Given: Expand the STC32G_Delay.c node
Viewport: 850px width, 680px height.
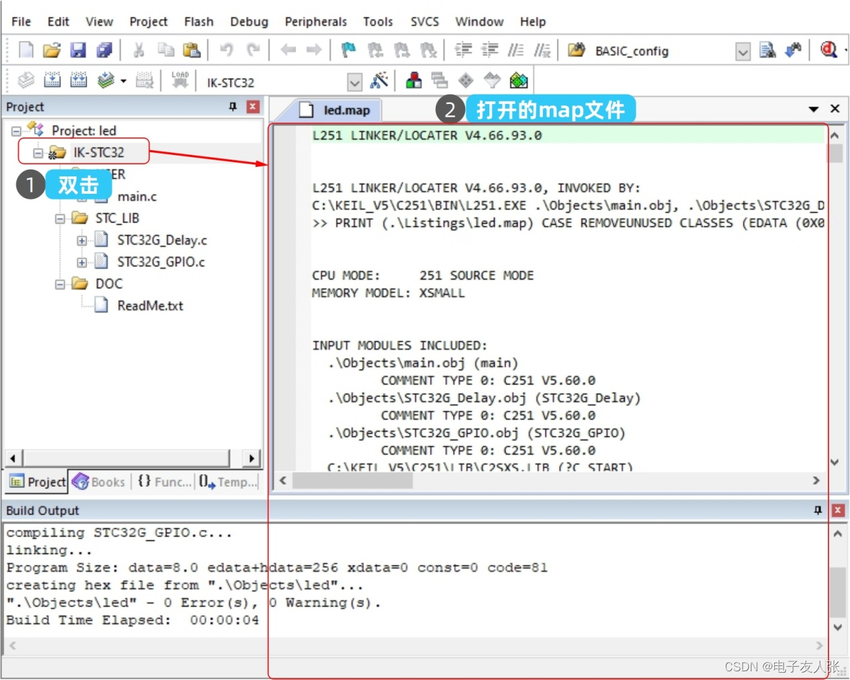Looking at the screenshot, I should (82, 241).
